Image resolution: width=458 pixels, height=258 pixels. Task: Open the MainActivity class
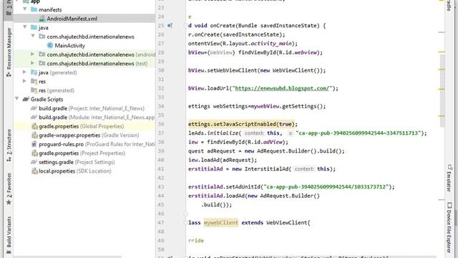(x=70, y=45)
